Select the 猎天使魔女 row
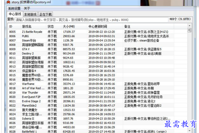 click(98, 110)
